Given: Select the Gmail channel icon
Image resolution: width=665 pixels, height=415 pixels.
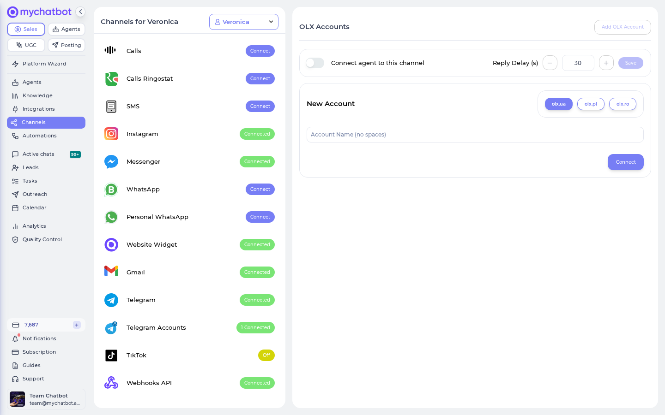Looking at the screenshot, I should click(x=111, y=271).
